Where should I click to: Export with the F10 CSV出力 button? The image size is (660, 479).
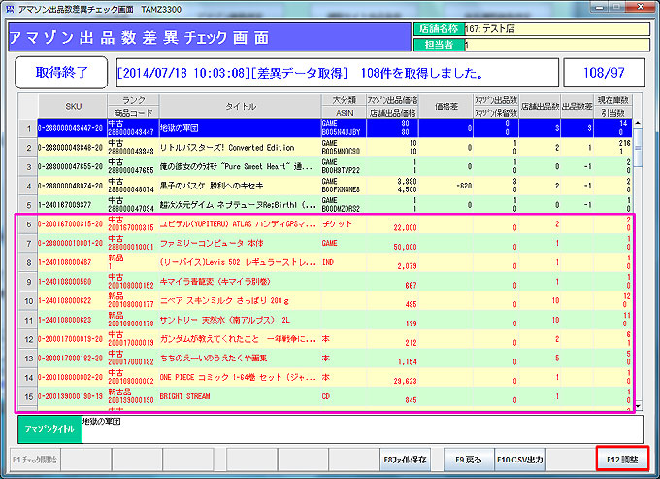tap(520, 458)
